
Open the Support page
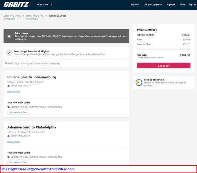point(171,4)
